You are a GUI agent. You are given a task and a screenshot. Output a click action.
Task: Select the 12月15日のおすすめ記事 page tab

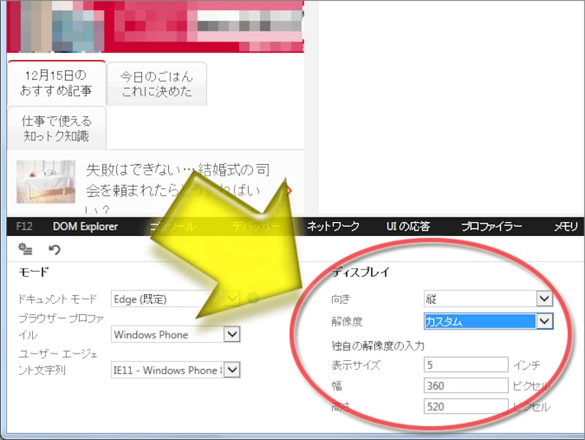pyautogui.click(x=56, y=83)
